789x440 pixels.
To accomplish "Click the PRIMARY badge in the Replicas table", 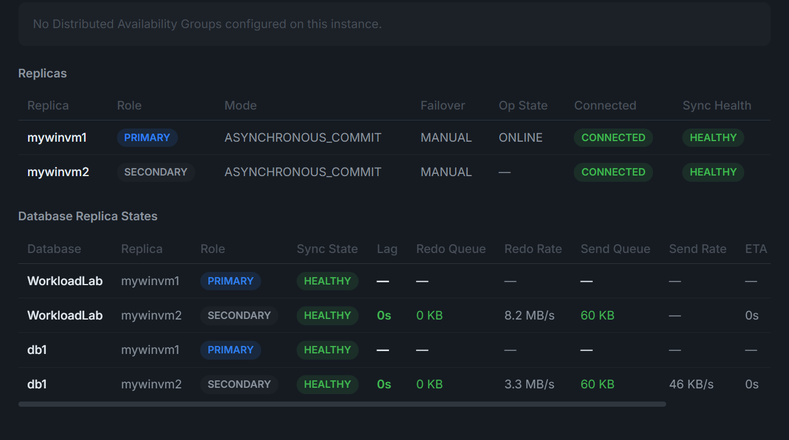I will 147,138.
